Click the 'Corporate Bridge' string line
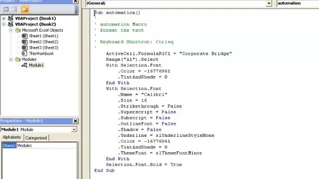The height and width of the screenshot is (179, 319). click(x=168, y=54)
